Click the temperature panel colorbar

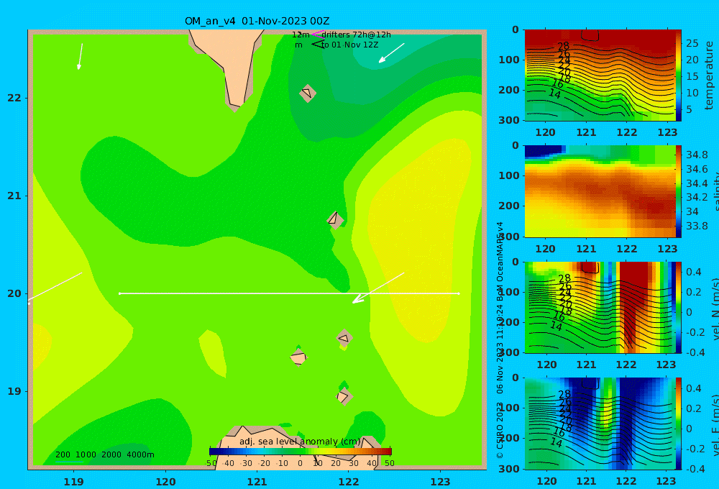(678, 76)
